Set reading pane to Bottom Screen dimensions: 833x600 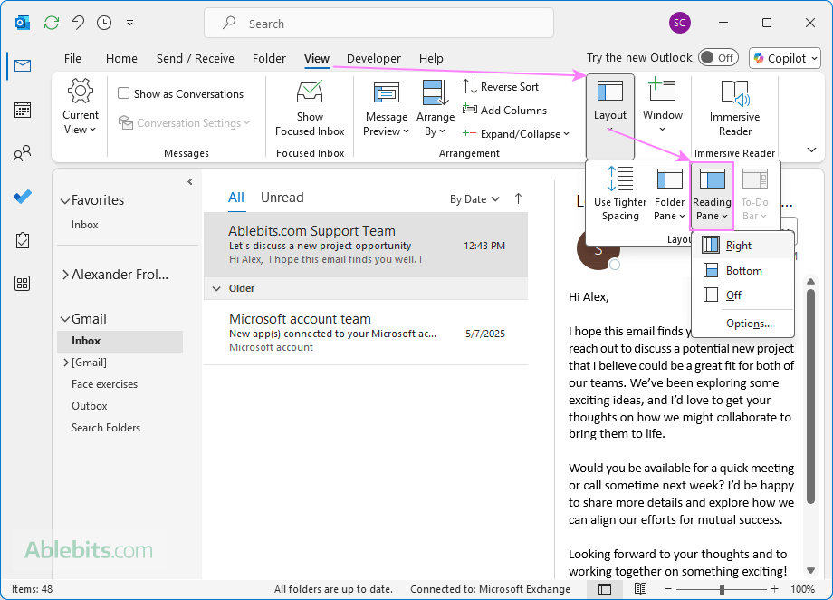(743, 271)
